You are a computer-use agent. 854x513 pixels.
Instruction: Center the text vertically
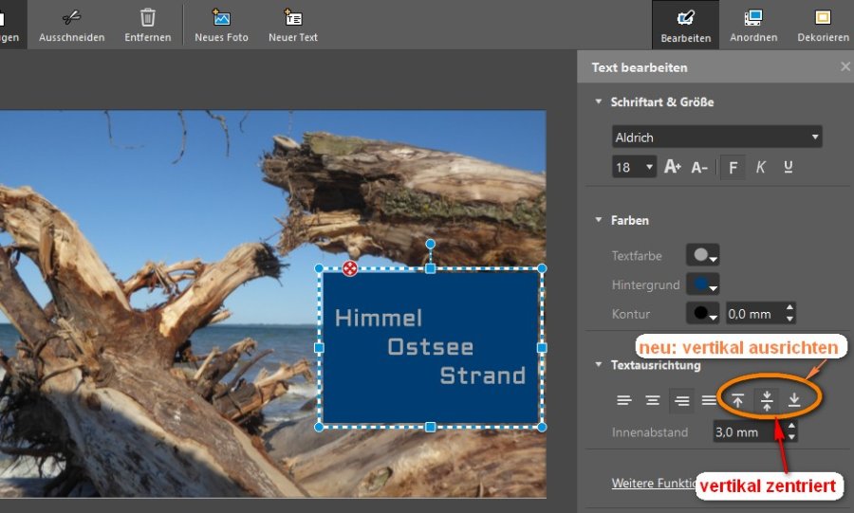(767, 400)
